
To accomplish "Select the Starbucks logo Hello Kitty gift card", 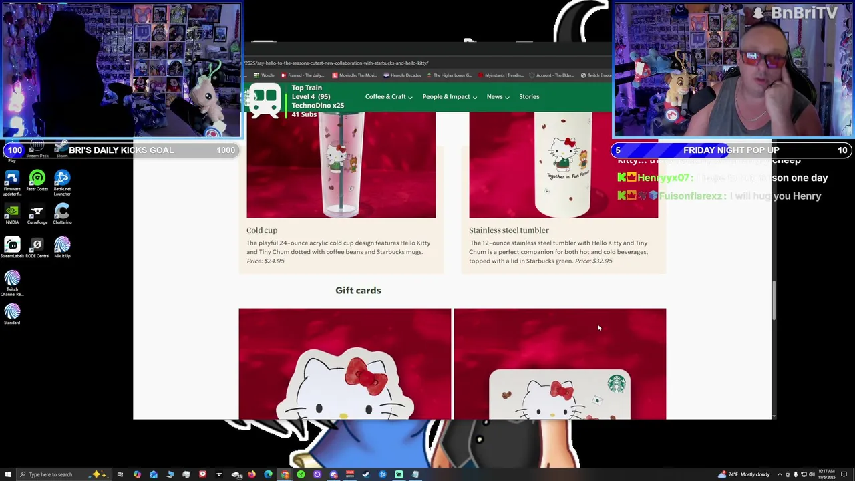I will click(560, 363).
